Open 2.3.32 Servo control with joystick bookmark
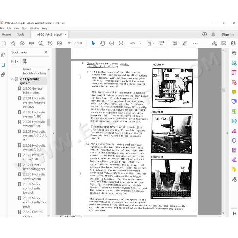Image resolution: width=238 pixels, height=238 pixels. (32, 188)
